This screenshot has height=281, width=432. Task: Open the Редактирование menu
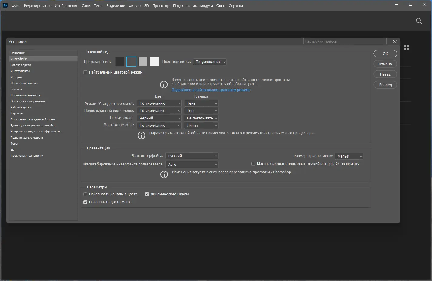[x=38, y=6]
